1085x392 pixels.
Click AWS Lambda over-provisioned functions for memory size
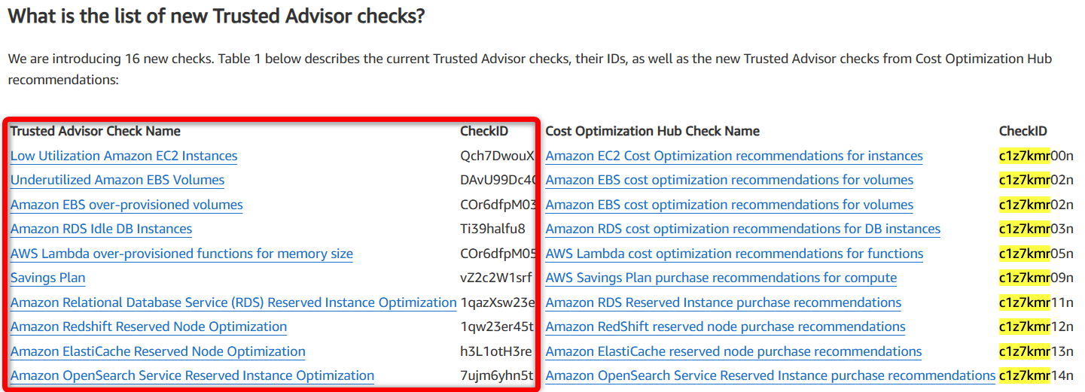181,254
